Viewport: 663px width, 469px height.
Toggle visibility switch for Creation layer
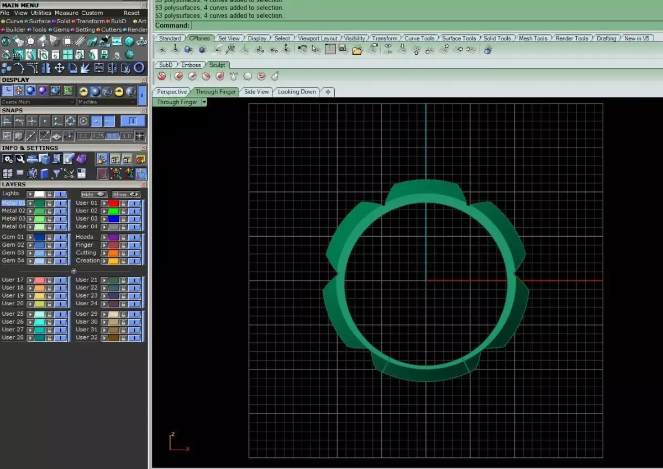[135, 260]
